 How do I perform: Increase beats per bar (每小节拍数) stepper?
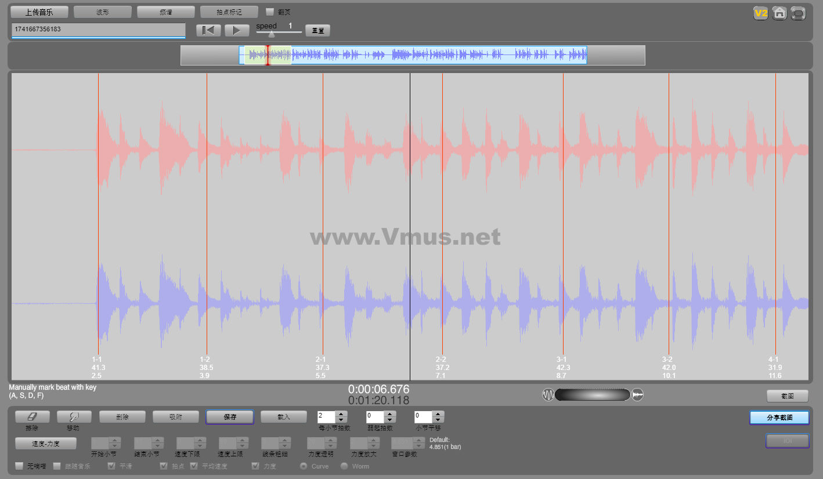tap(341, 414)
